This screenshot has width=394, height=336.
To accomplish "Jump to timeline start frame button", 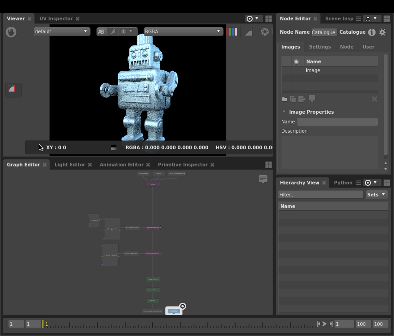I will [x=318, y=324].
